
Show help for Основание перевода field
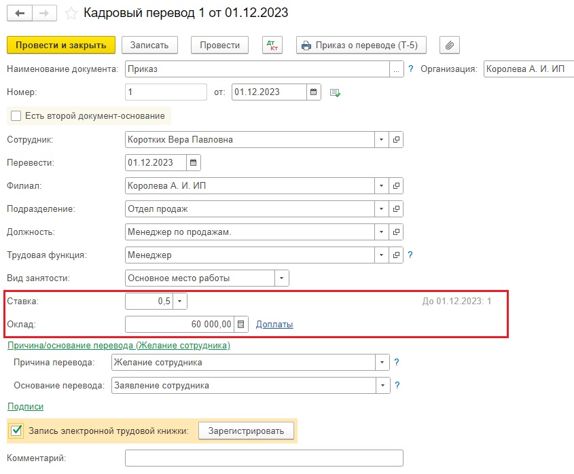[397, 385]
